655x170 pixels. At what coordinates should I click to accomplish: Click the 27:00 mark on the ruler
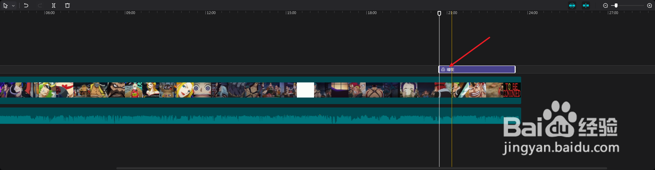pyautogui.click(x=614, y=13)
